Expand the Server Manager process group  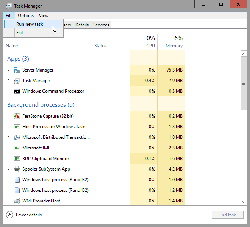coord(8,70)
